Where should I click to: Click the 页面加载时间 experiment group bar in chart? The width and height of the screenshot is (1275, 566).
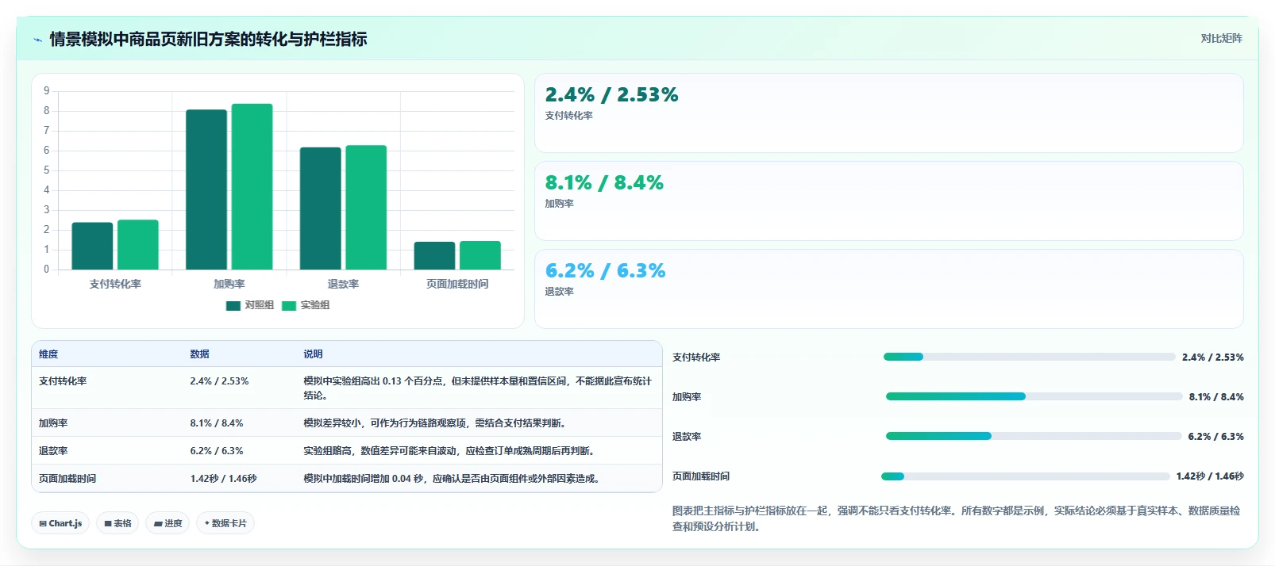480,255
